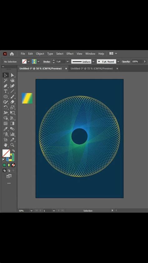Switch to Untitled-3 document tab

click(92, 69)
